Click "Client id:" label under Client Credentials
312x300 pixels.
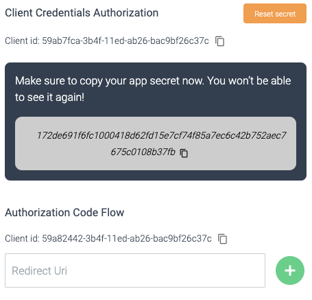click(x=22, y=41)
